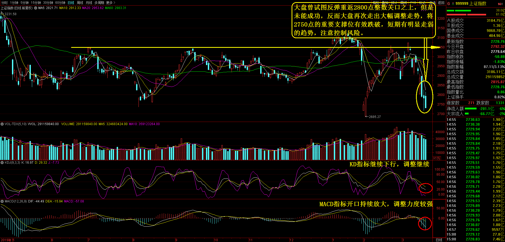Switch to the 周线 weekly chart tab
The width and height of the screenshot is (505, 242).
80,3
